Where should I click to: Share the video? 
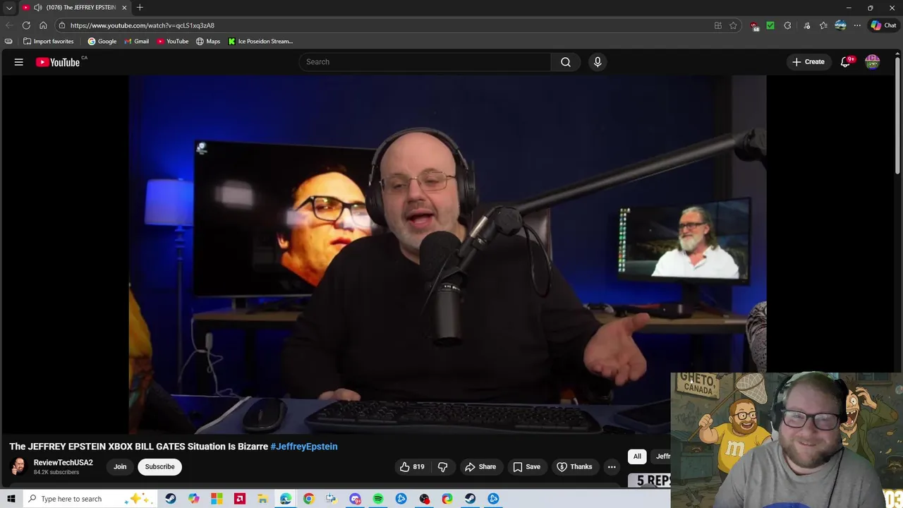(x=480, y=466)
